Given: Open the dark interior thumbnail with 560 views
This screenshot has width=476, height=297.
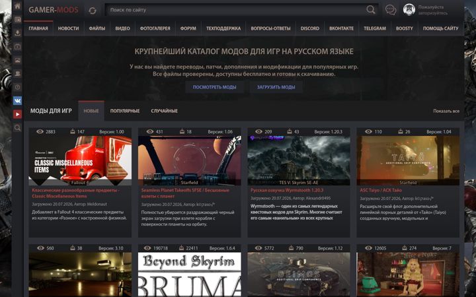Looking at the screenshot, I should click(80, 275).
